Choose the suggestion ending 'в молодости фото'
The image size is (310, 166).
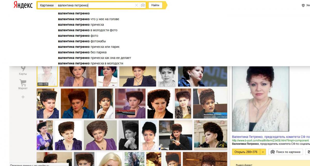[88, 30]
